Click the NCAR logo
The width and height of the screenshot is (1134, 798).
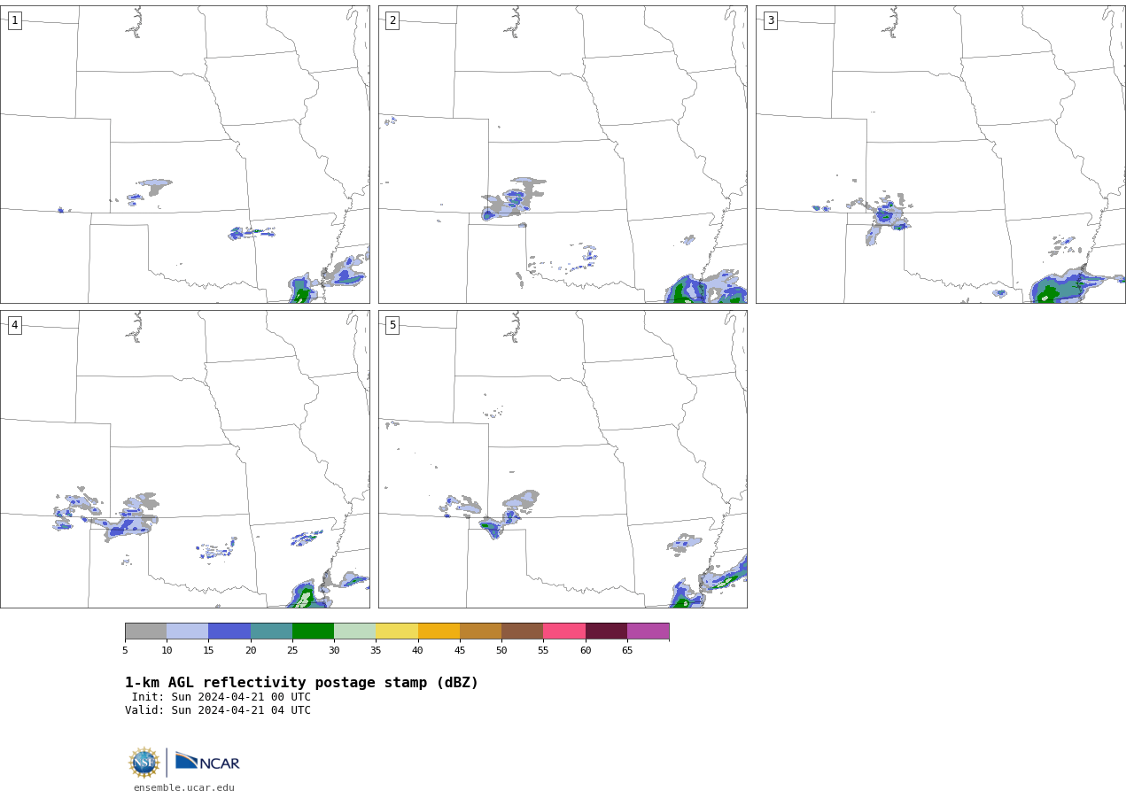(207, 762)
